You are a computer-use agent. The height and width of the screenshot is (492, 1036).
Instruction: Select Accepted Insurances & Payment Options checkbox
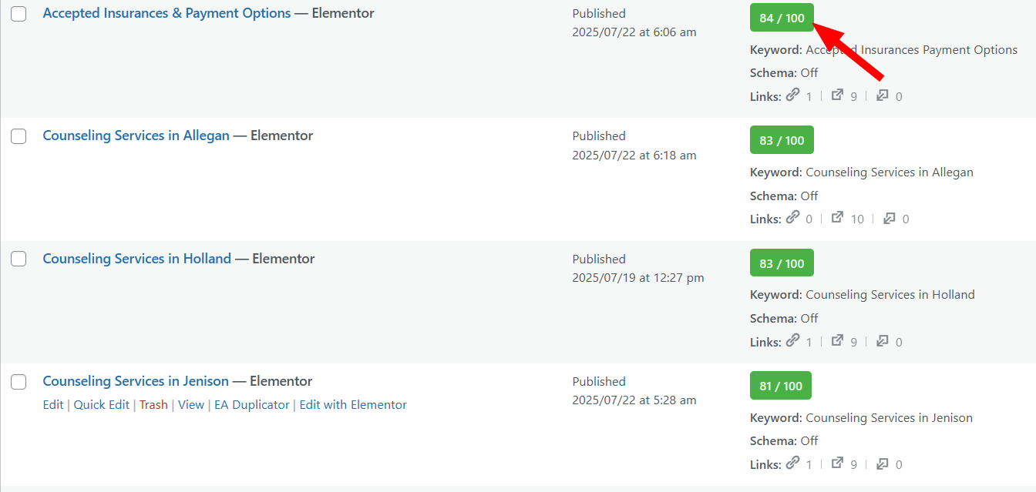(18, 14)
